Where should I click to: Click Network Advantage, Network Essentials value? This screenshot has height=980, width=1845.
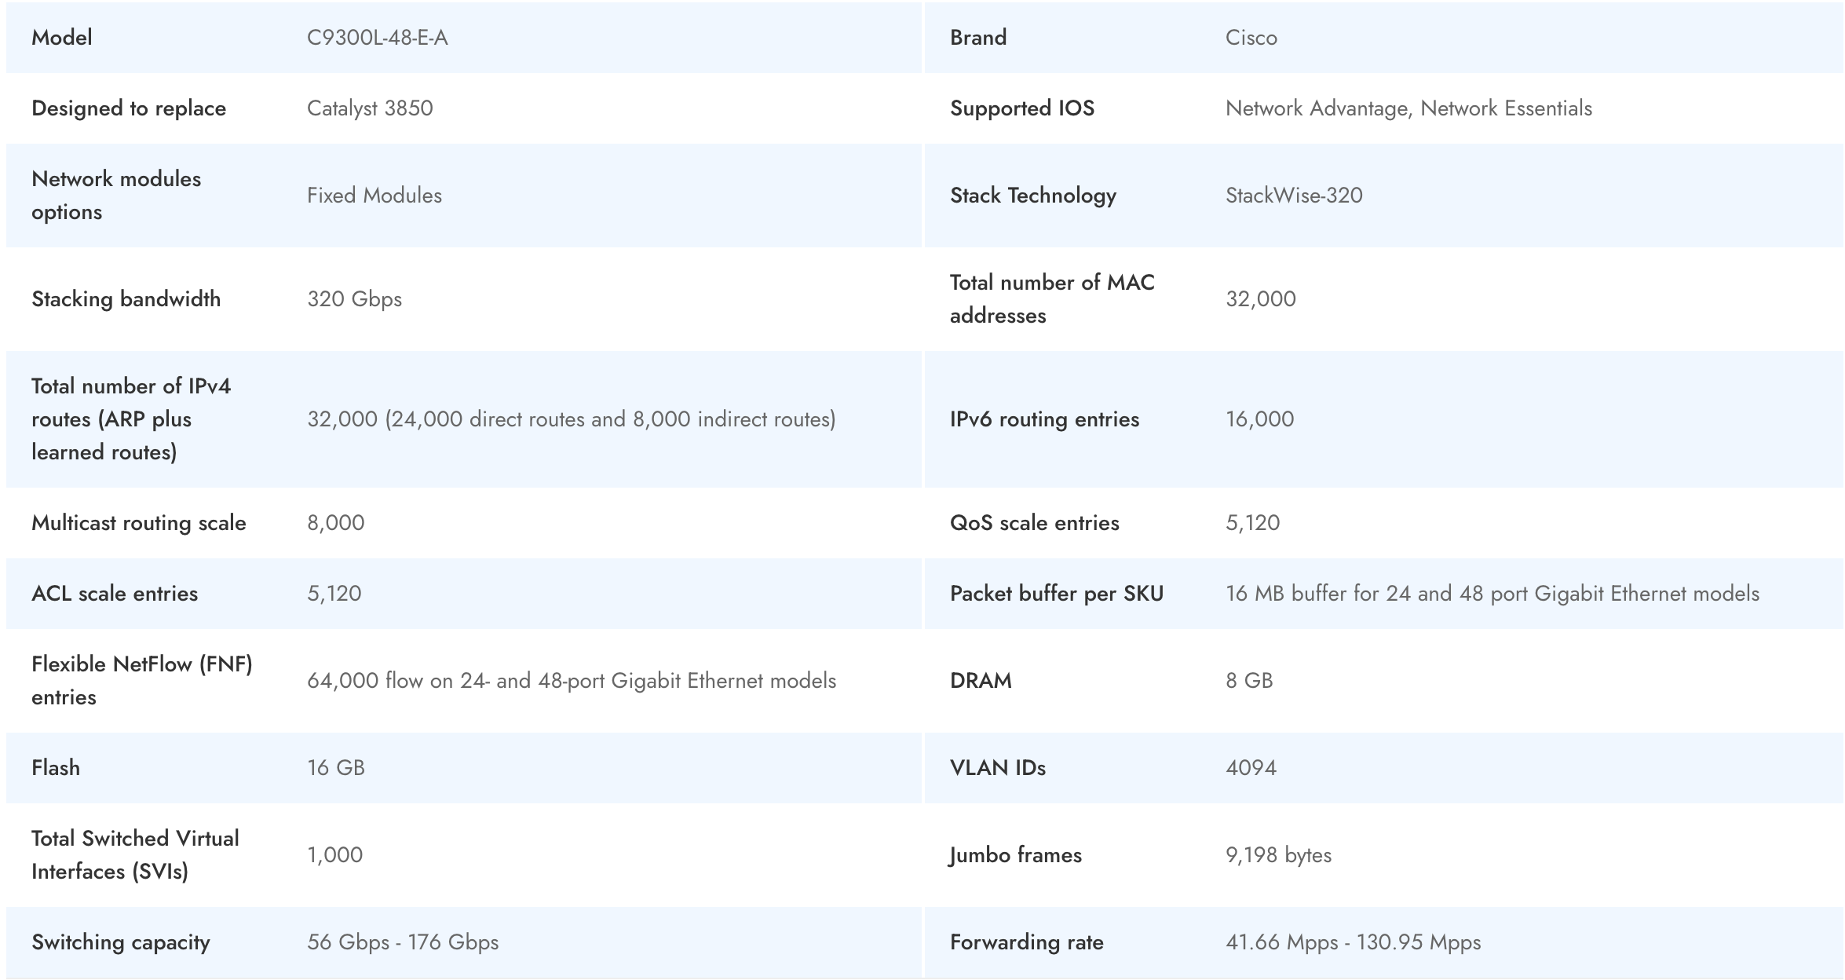(x=1408, y=108)
